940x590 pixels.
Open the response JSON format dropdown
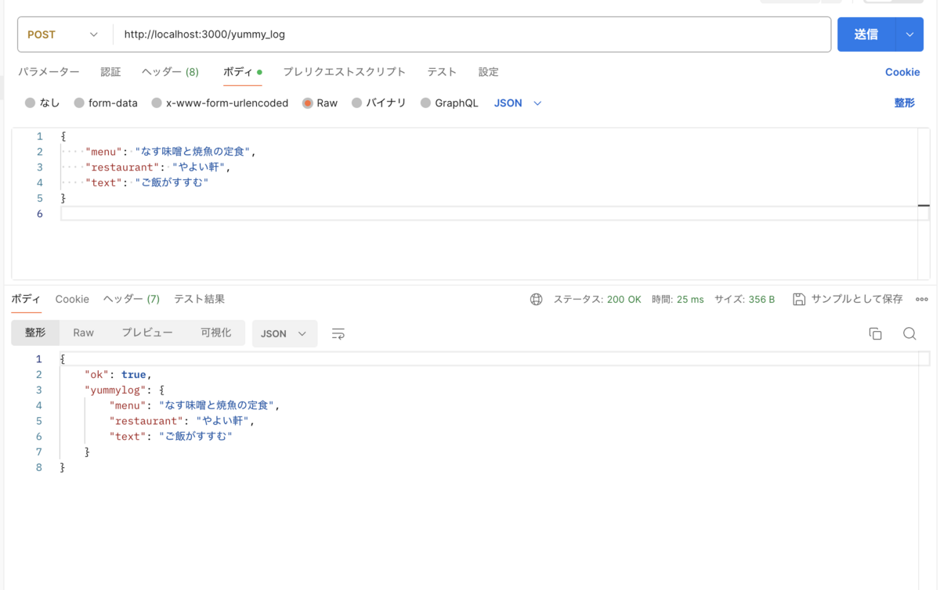coord(284,334)
